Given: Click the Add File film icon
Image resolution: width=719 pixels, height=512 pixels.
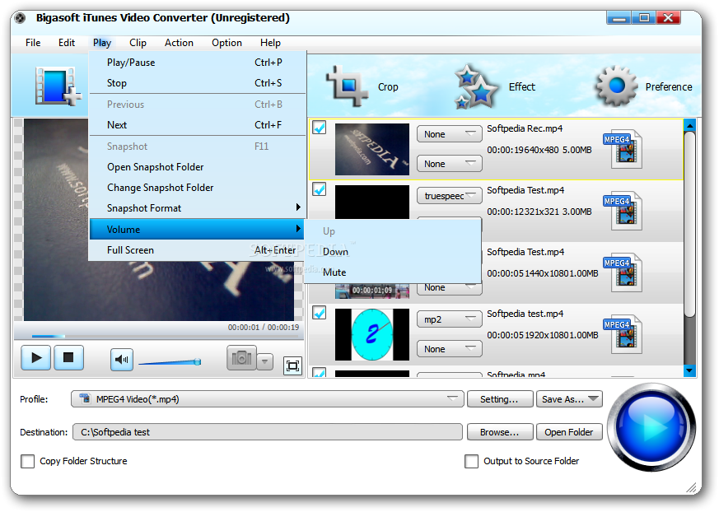Looking at the screenshot, I should pos(58,86).
